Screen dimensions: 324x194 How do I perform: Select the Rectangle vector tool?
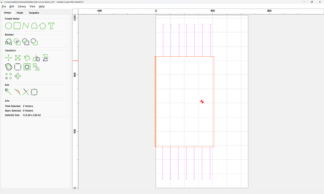click(x=17, y=26)
